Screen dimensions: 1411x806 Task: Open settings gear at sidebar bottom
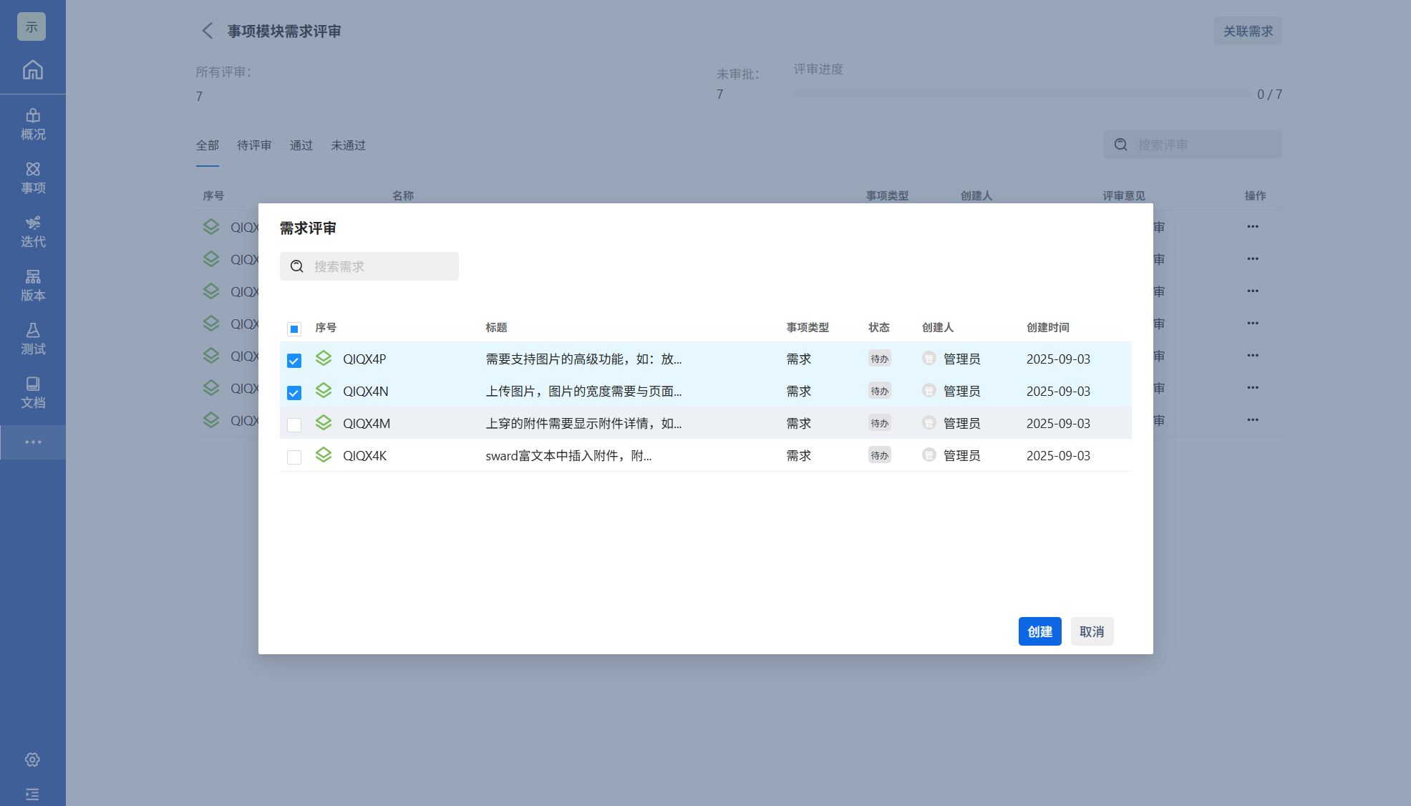tap(32, 759)
